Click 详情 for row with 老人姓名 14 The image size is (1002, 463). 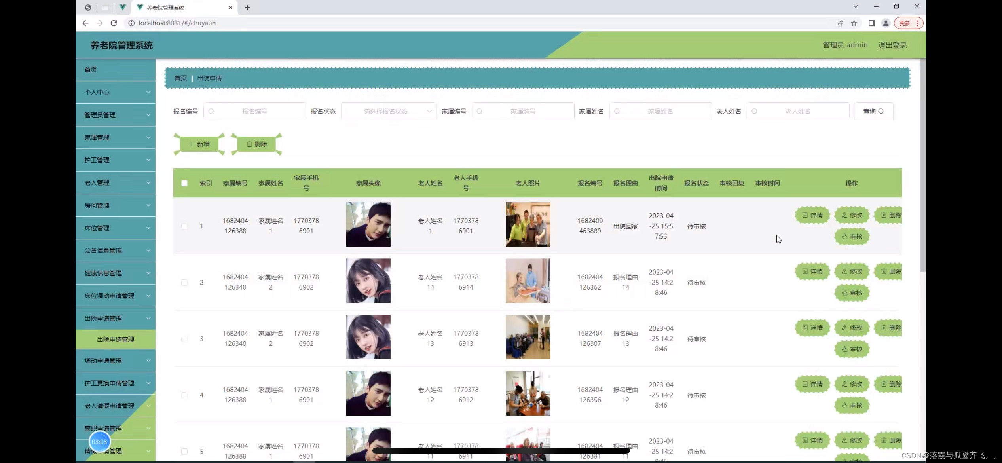812,271
